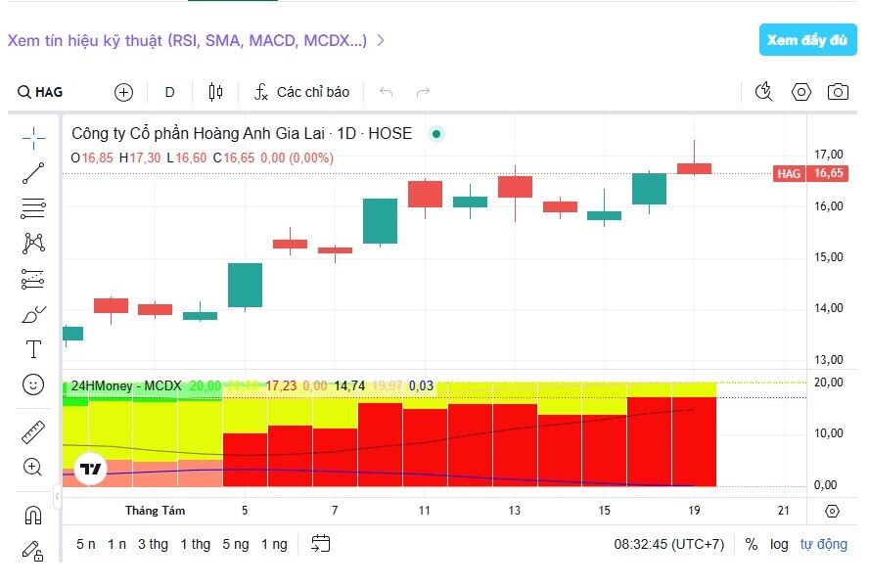Click the 24HMoney - MCDX indicator title
869x586 pixels.
click(126, 386)
